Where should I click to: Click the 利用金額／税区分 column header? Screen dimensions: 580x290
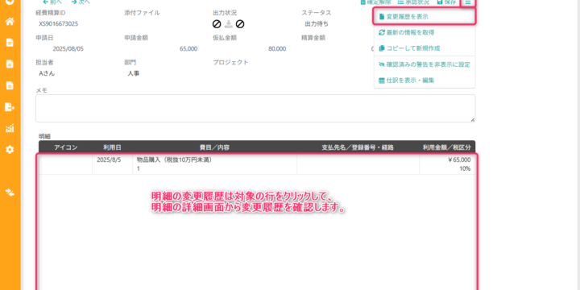point(447,147)
